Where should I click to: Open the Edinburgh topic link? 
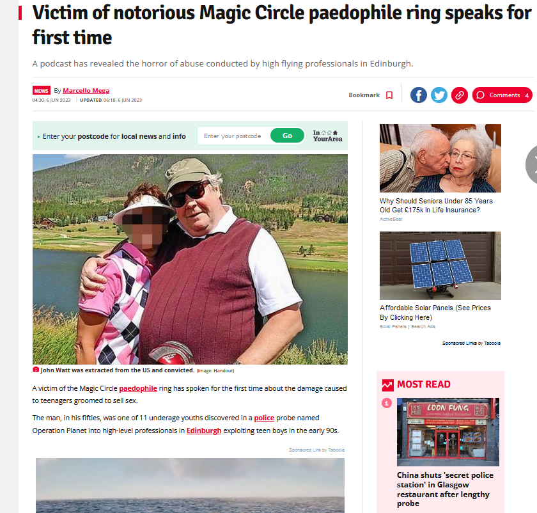[204, 430]
